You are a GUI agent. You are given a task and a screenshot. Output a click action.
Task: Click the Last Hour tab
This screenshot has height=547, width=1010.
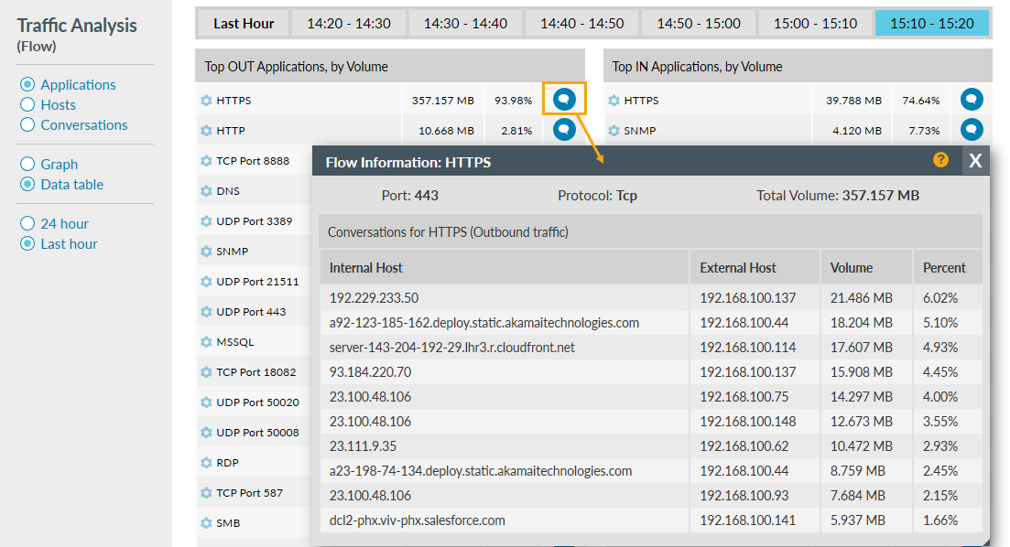click(x=244, y=23)
